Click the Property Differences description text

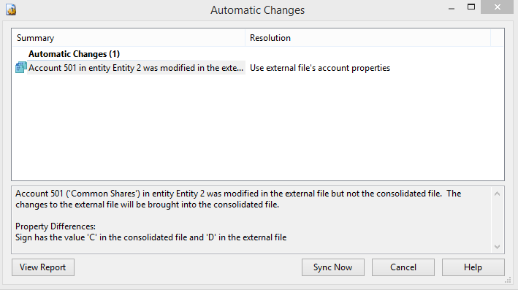[56, 226]
